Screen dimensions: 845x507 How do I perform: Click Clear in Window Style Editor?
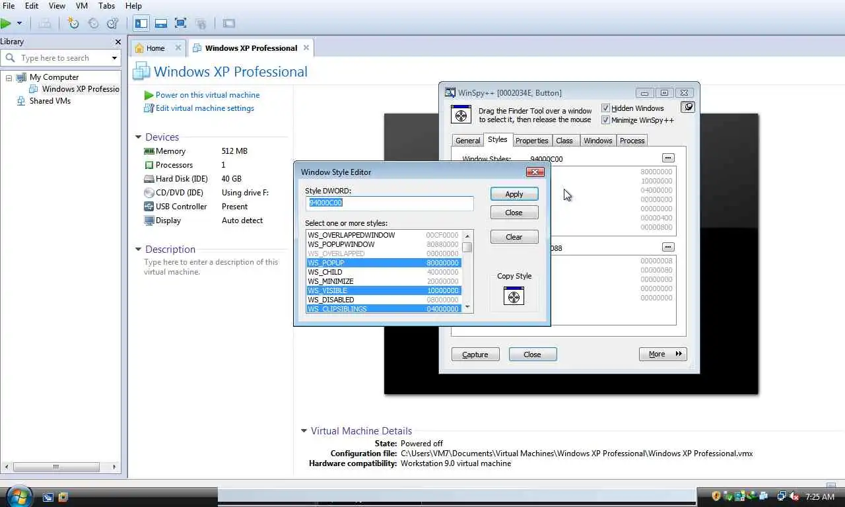point(514,237)
